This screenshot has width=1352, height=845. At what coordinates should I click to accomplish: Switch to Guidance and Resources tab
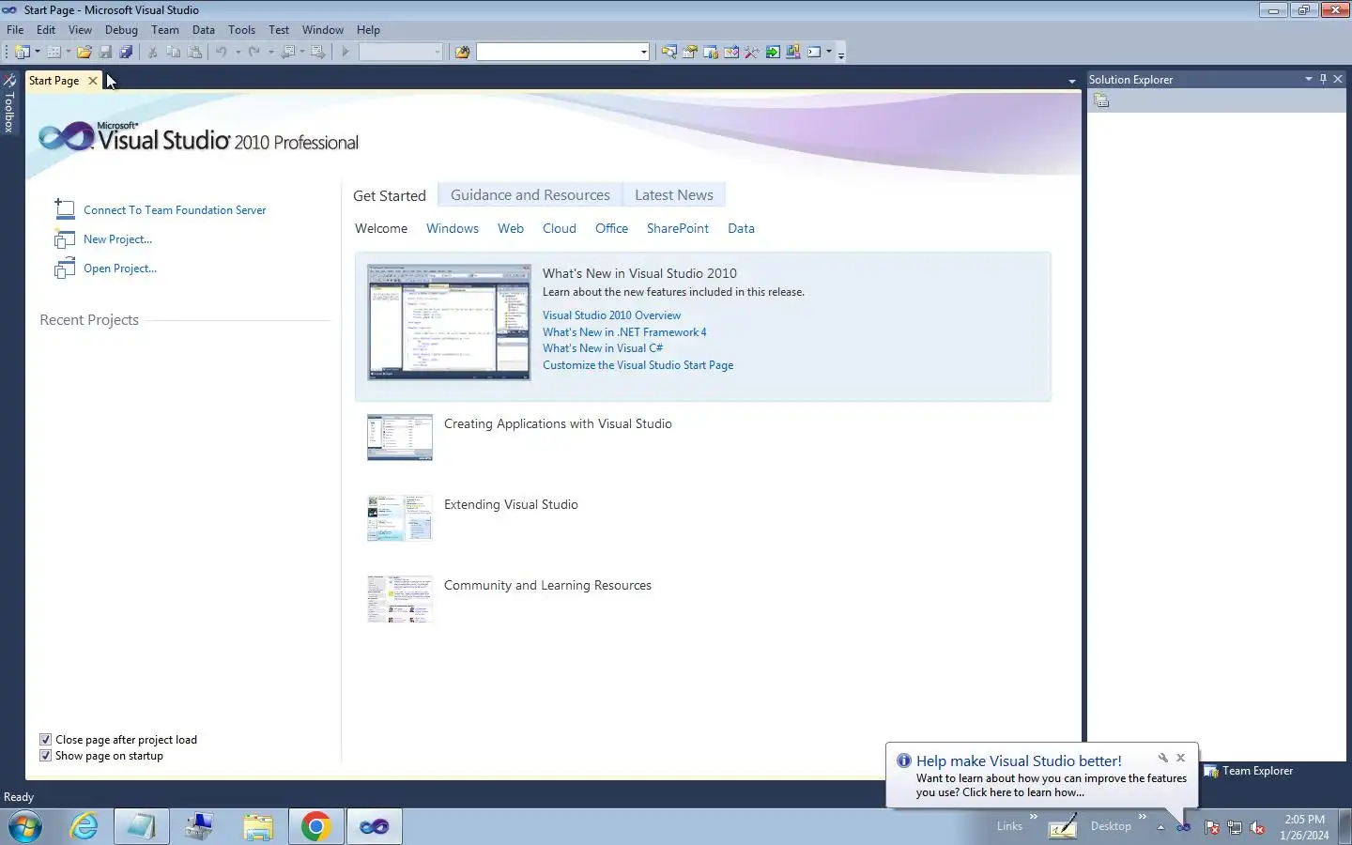click(x=530, y=194)
